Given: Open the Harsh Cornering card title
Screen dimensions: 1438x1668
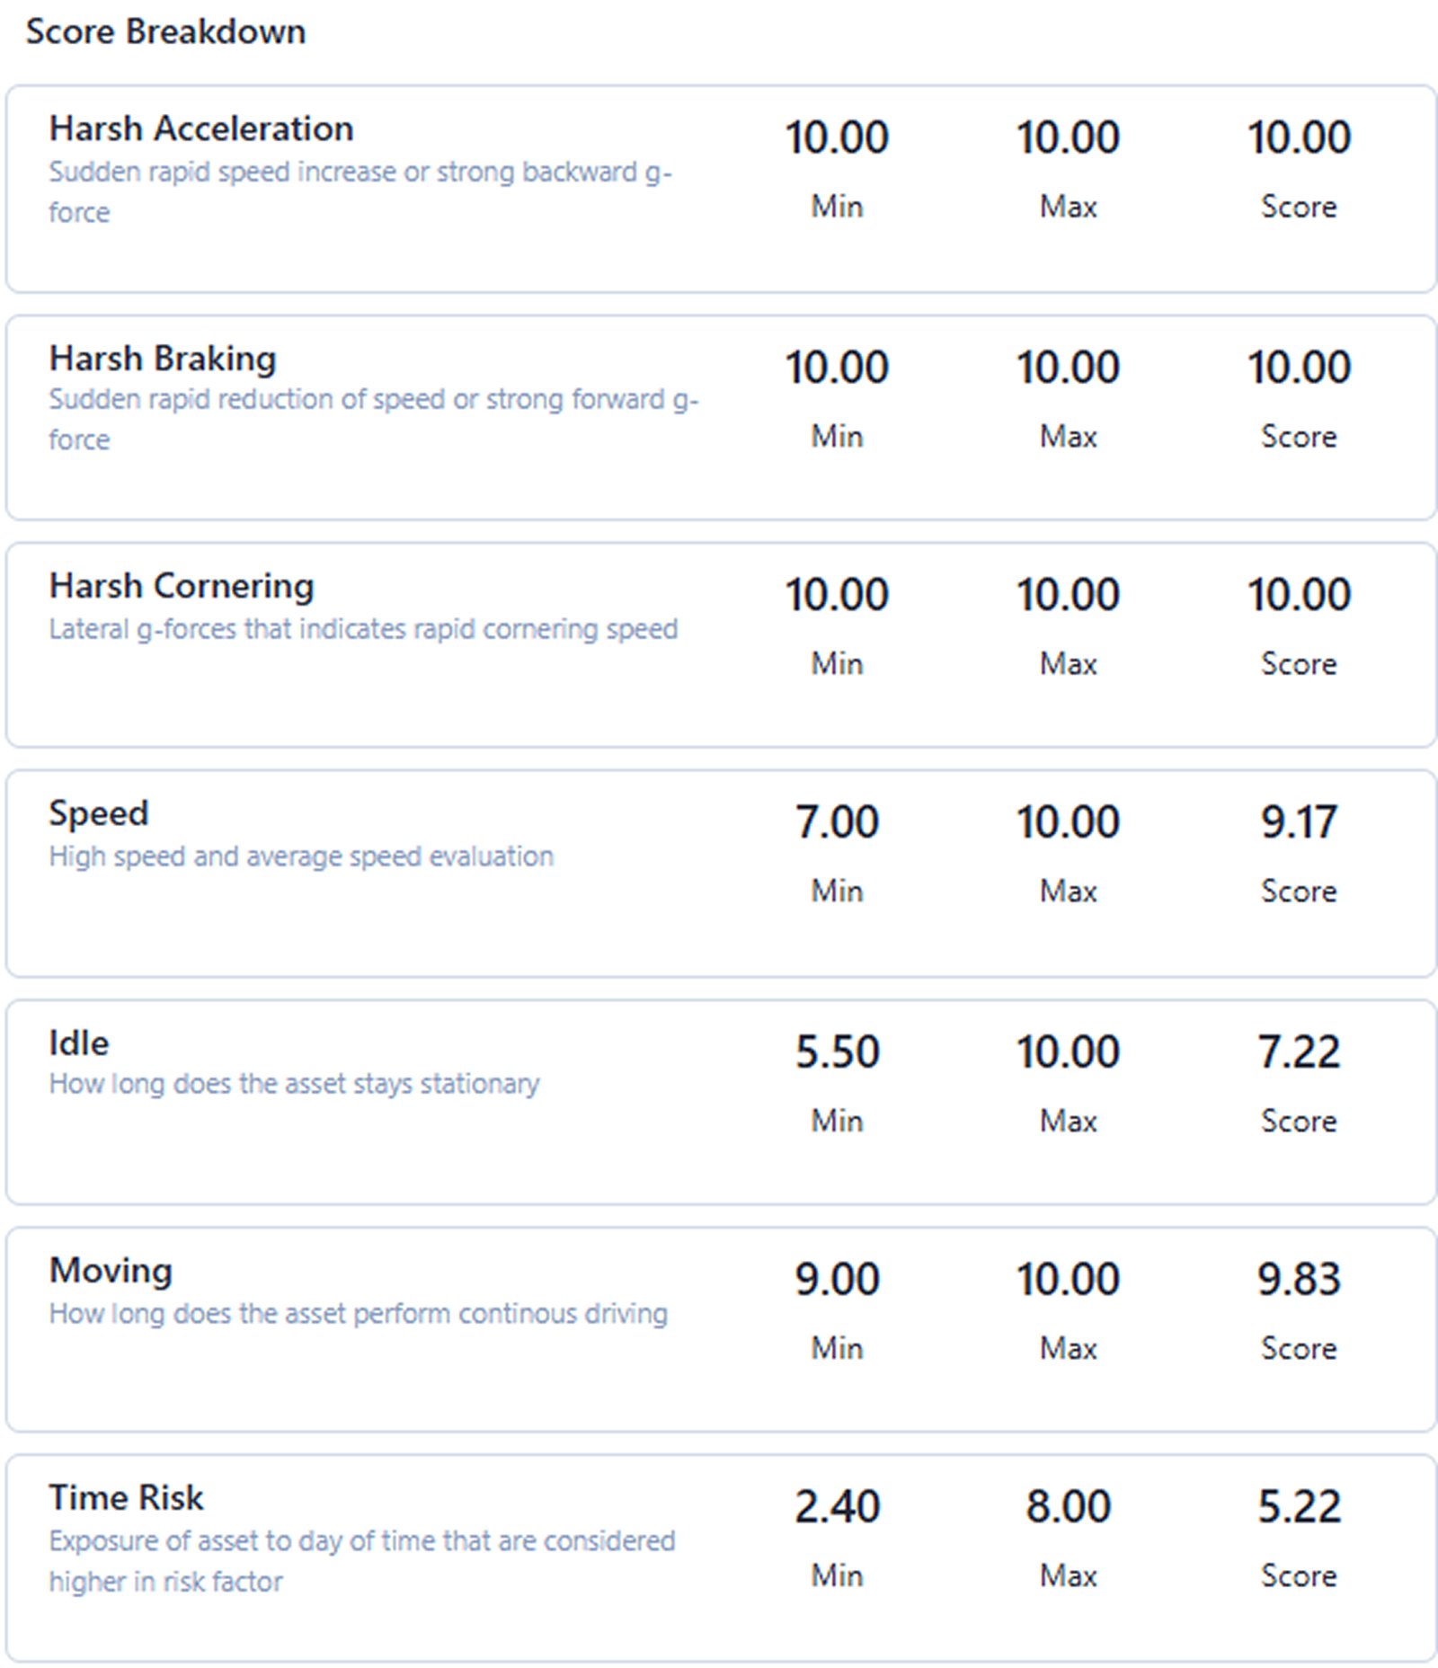Looking at the screenshot, I should pyautogui.click(x=181, y=586).
